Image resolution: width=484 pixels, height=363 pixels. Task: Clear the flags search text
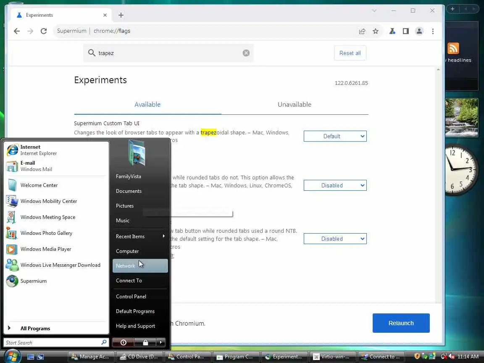tap(246, 53)
